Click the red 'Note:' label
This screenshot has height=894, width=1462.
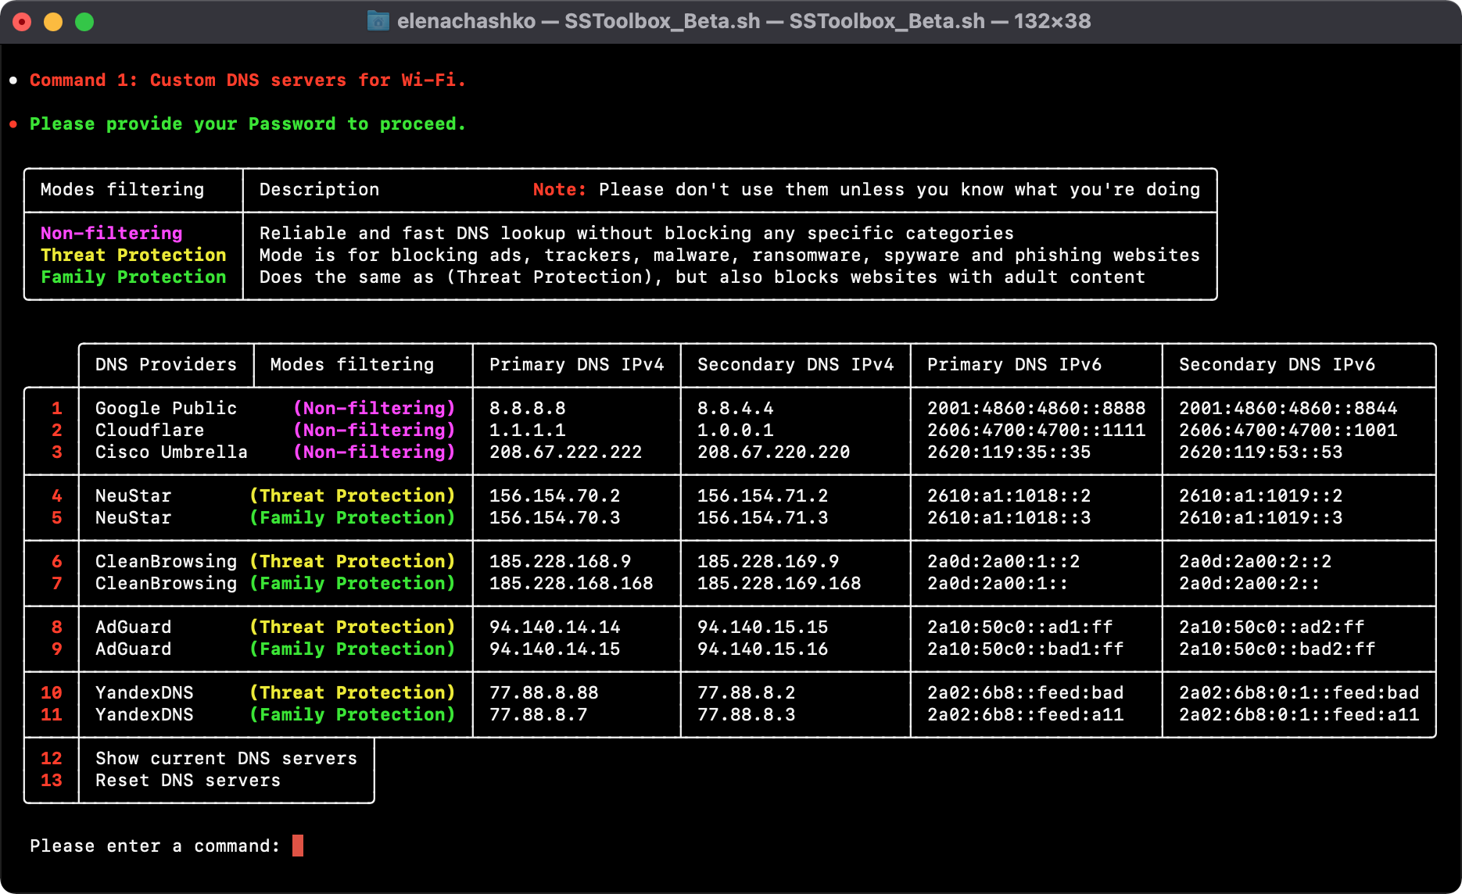(x=560, y=190)
